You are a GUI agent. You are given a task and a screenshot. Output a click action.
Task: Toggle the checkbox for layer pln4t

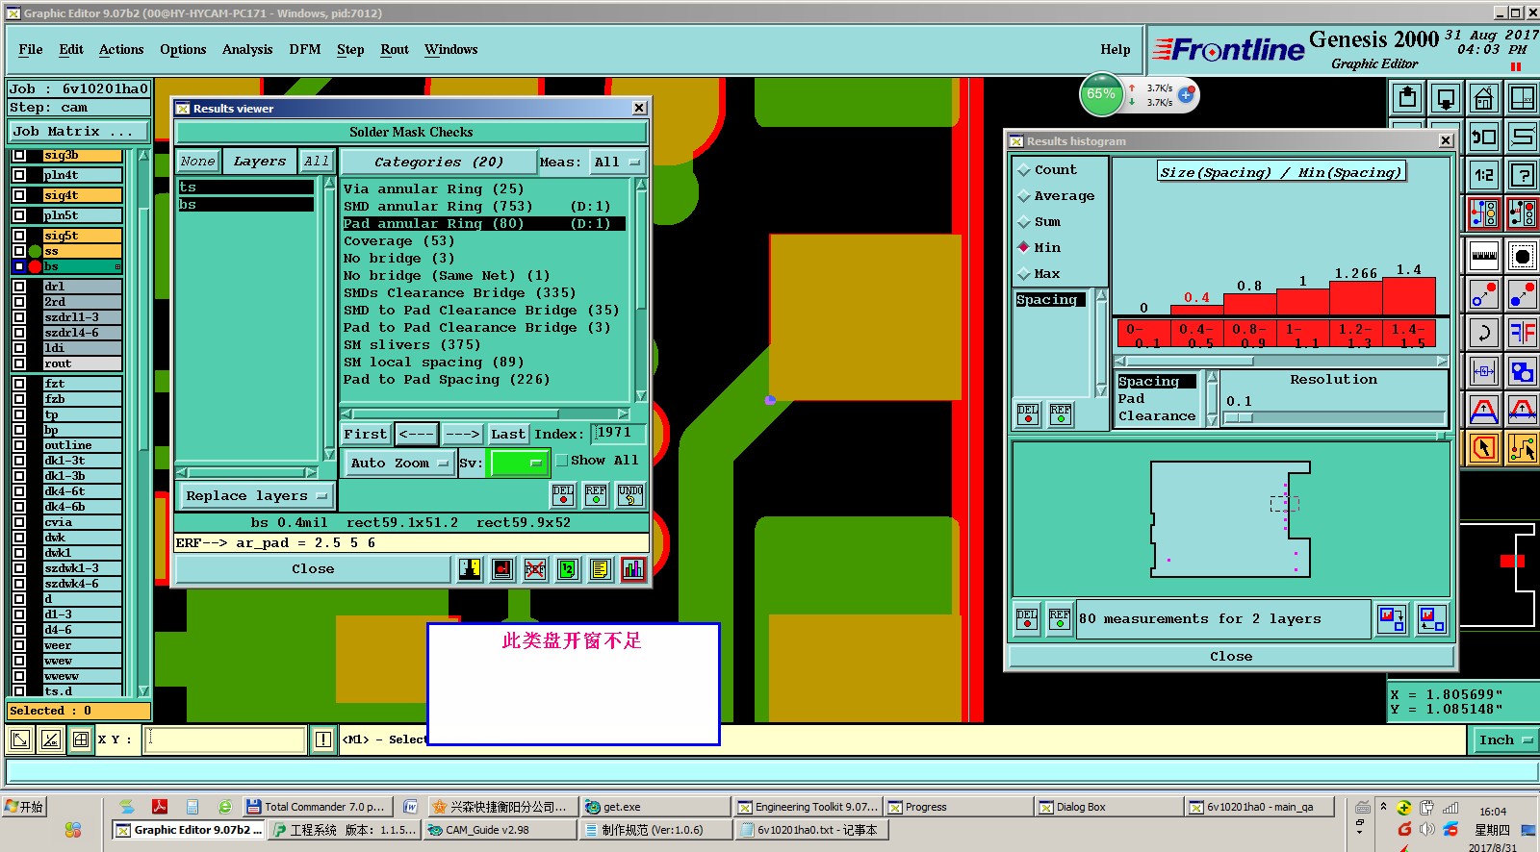pyautogui.click(x=19, y=175)
